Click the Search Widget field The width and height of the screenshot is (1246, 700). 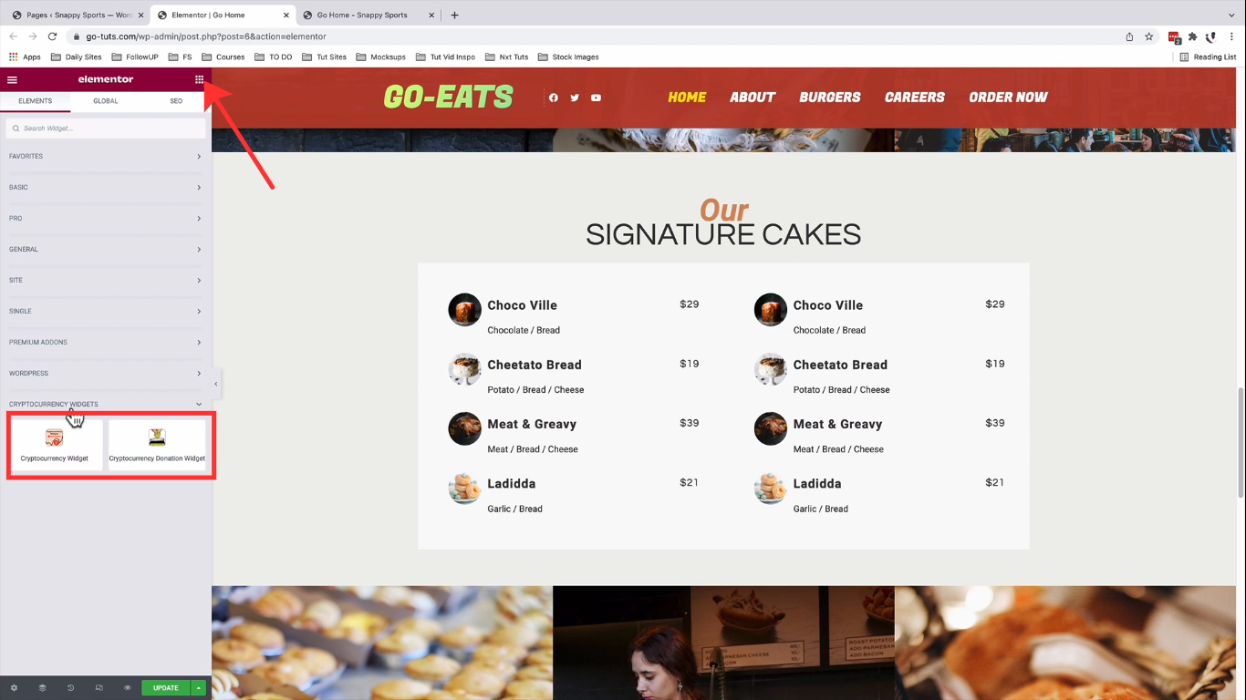click(x=106, y=129)
